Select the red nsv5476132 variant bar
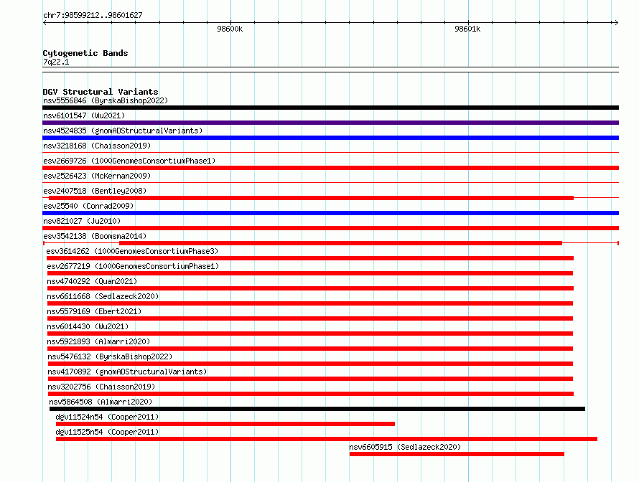The height and width of the screenshot is (482, 639). [311, 364]
